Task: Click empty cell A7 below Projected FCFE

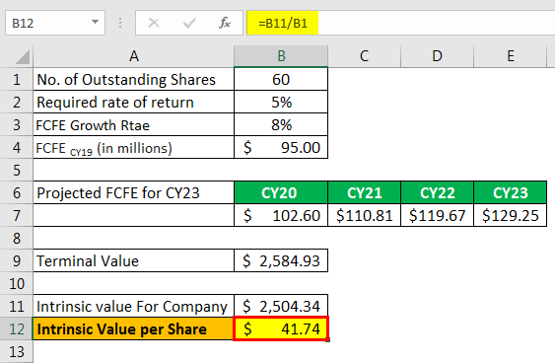Action: (x=133, y=215)
